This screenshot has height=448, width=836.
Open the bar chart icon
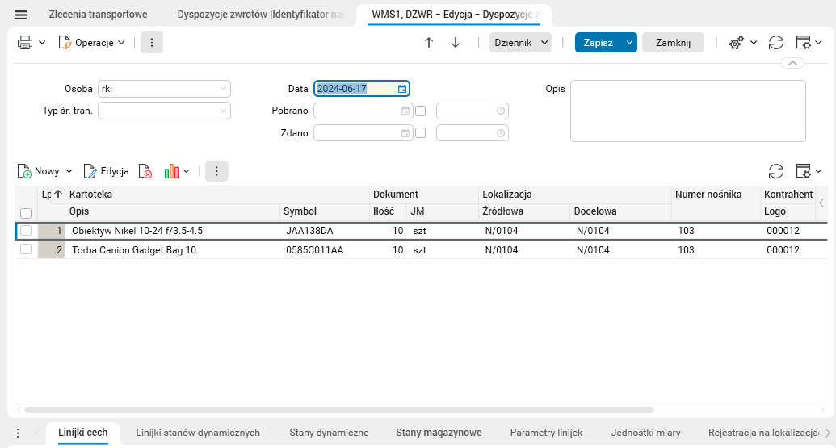click(171, 171)
